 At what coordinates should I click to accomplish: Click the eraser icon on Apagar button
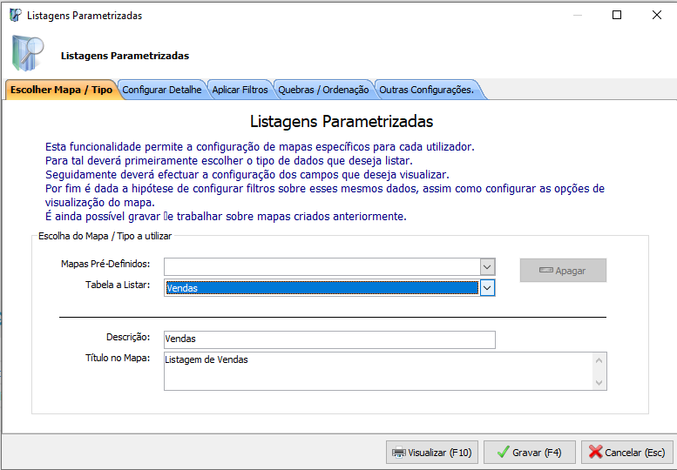click(x=546, y=271)
